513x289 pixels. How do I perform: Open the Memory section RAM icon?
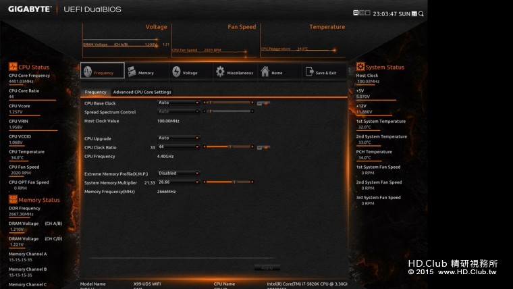click(x=132, y=72)
